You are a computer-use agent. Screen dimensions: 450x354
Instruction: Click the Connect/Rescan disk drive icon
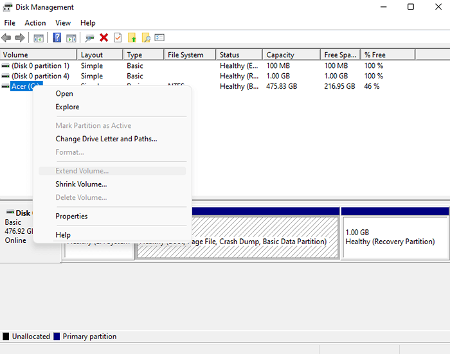89,38
